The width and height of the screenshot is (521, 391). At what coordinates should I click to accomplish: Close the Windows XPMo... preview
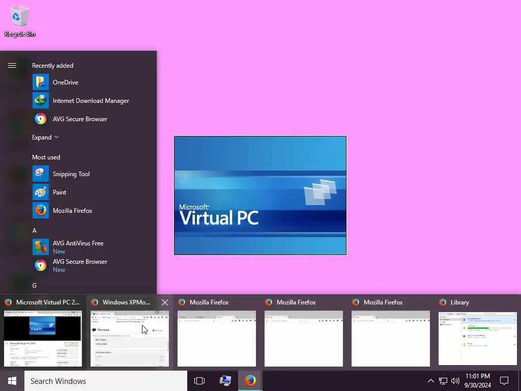164,302
